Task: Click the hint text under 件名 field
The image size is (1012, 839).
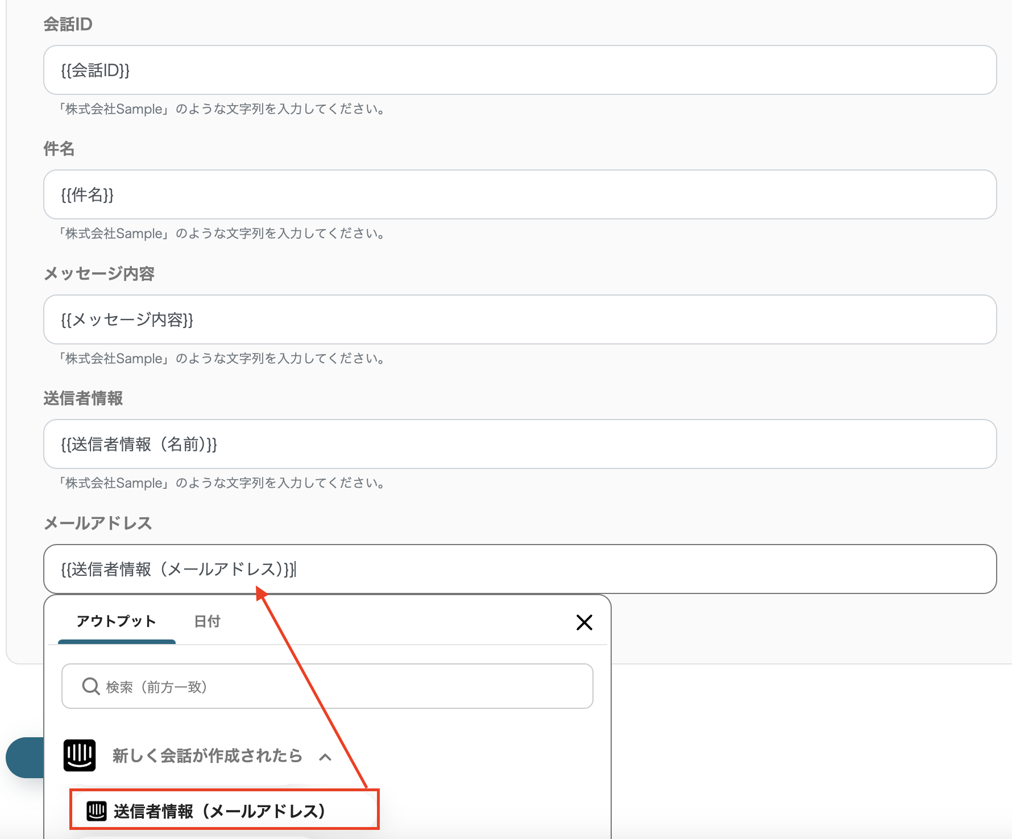Action: coord(222,233)
